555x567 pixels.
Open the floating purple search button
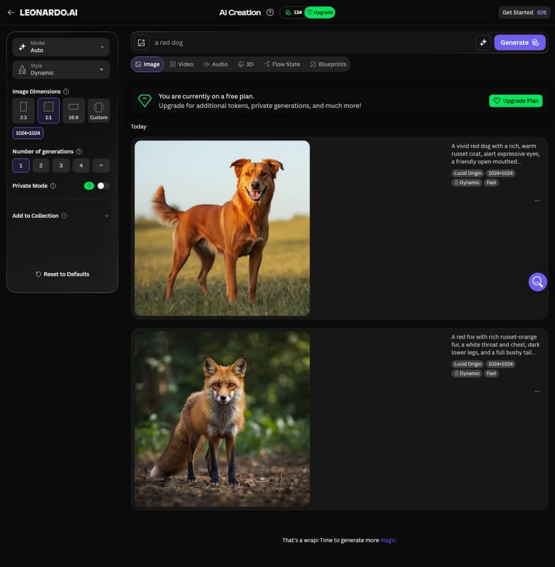537,282
